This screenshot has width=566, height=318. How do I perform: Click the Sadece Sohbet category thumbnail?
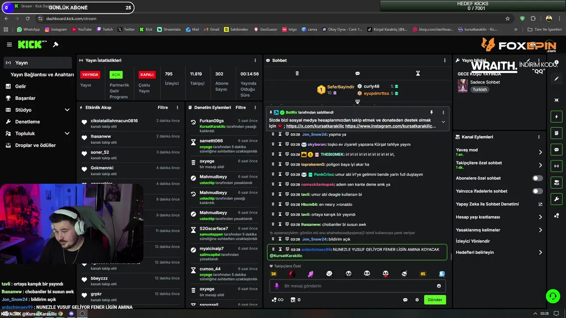tap(463, 86)
